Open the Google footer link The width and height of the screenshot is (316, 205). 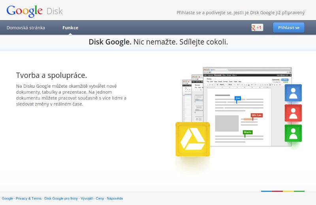[x=8, y=198]
